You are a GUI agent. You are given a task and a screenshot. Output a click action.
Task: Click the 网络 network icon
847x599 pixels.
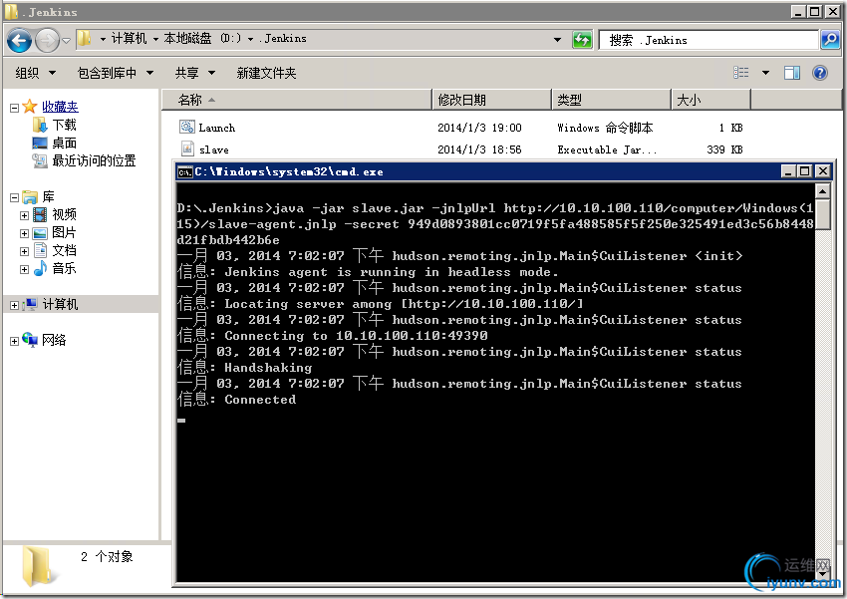pos(30,339)
